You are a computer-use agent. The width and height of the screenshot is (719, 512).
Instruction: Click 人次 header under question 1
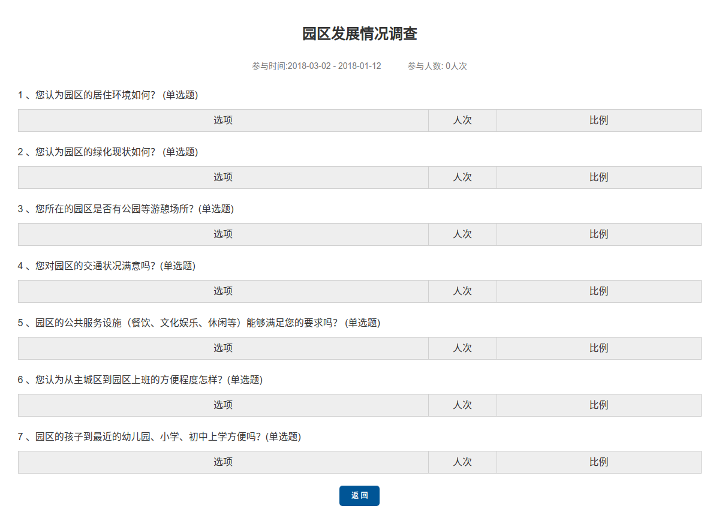[x=462, y=121]
